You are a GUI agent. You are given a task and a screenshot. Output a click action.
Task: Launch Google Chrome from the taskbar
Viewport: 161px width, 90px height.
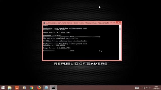32,88
